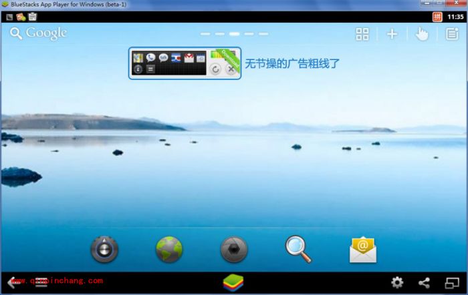Open BlueStacks settings gear icon
468x295 pixels.
point(397,283)
